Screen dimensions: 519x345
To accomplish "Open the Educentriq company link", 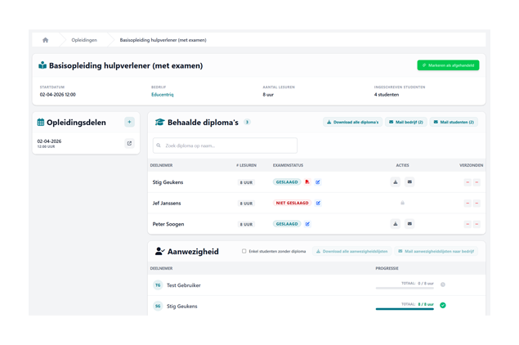I will click(x=163, y=95).
